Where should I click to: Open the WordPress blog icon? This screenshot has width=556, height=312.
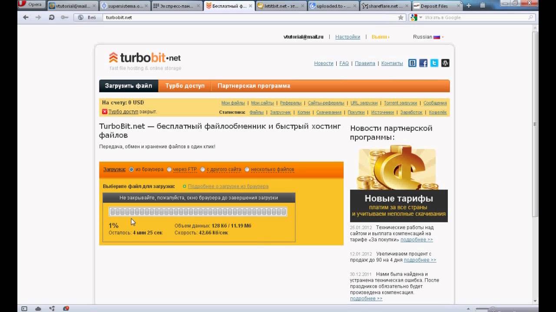[445, 63]
